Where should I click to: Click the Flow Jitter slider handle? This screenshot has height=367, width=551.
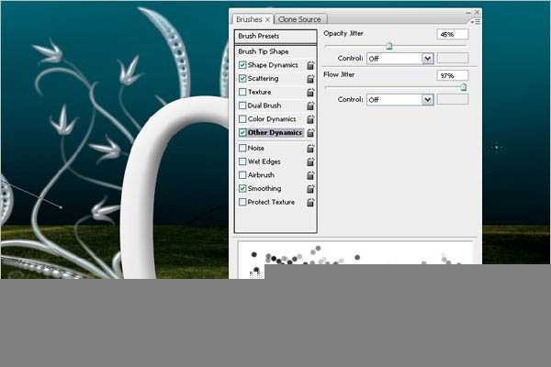tap(463, 87)
